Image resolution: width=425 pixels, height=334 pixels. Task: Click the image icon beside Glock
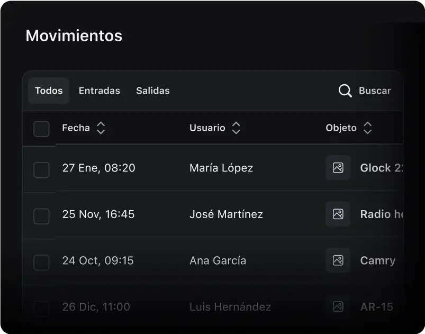pyautogui.click(x=338, y=168)
